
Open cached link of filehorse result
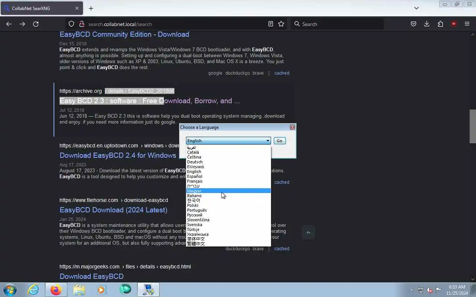282,249
